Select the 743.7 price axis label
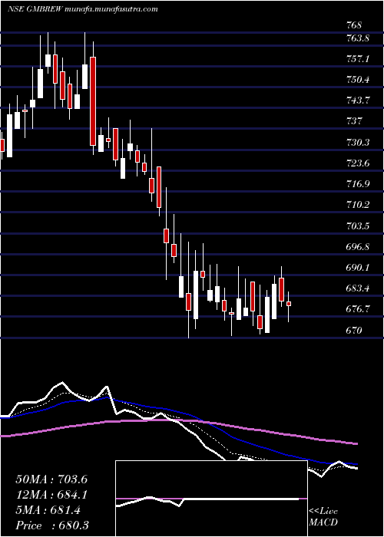Viewport: 384px width, 537px height. click(x=358, y=100)
